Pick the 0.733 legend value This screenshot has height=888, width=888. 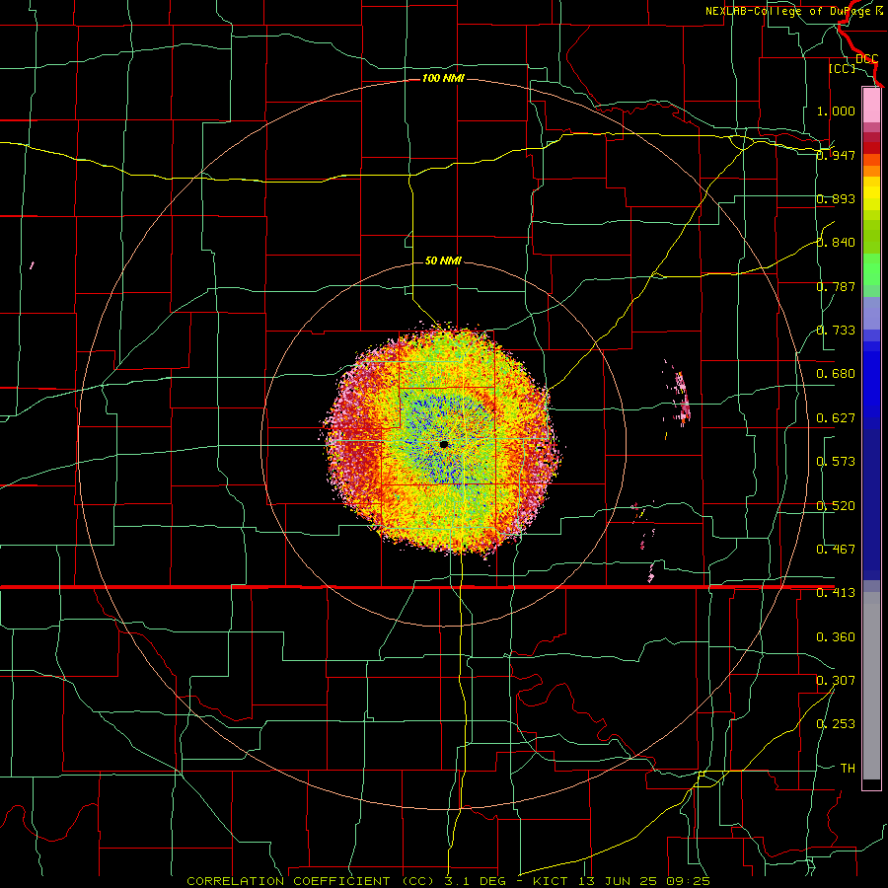pos(836,331)
